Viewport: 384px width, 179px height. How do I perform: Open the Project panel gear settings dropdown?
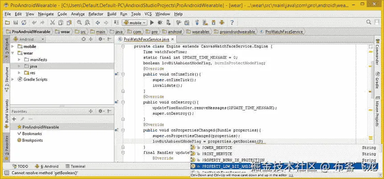(101, 39)
